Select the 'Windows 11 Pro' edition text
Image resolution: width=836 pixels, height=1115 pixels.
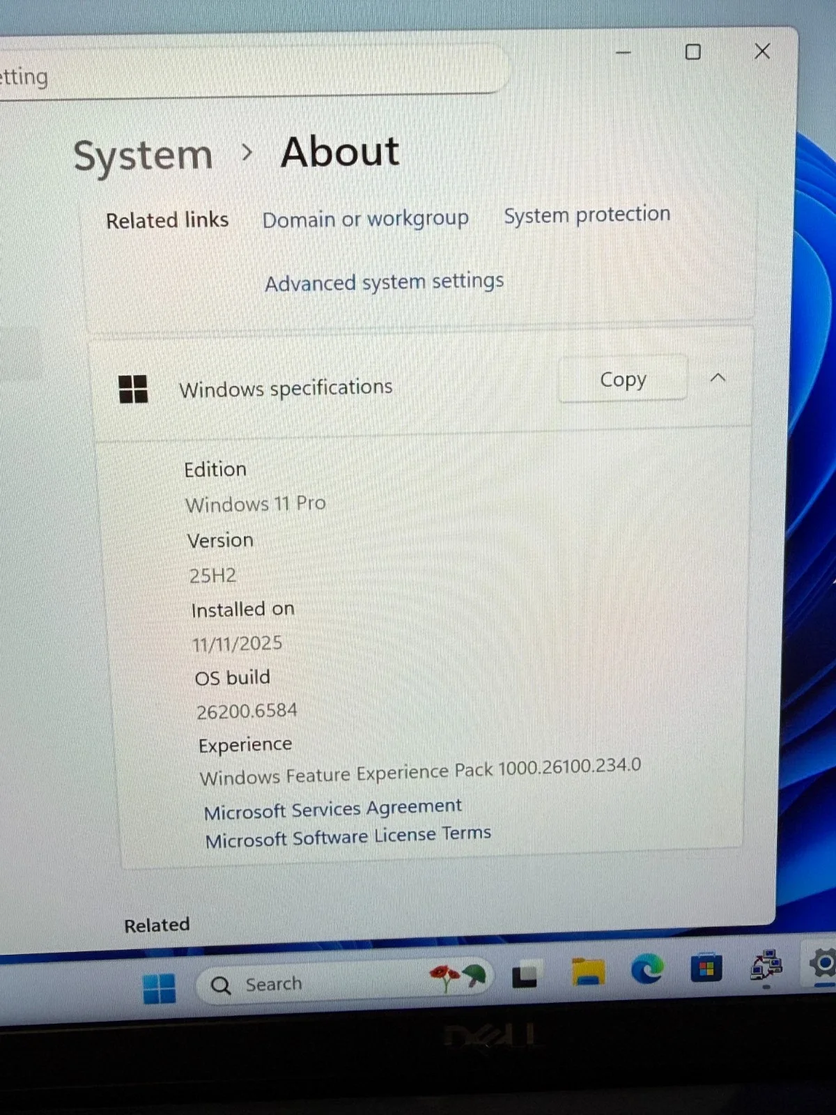click(256, 503)
